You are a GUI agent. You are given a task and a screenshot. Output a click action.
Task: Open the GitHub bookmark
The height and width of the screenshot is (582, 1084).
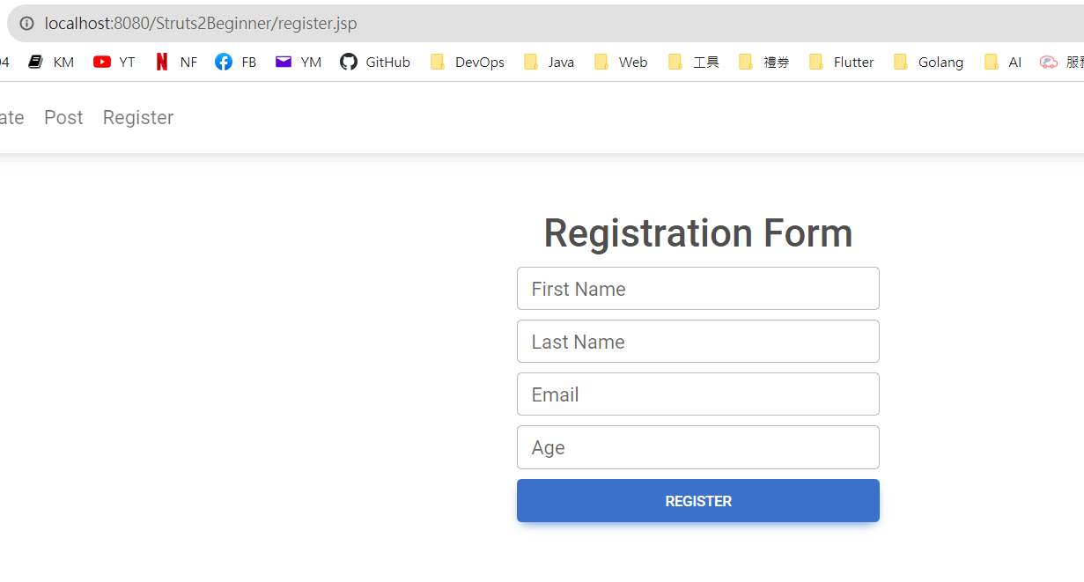coord(375,62)
